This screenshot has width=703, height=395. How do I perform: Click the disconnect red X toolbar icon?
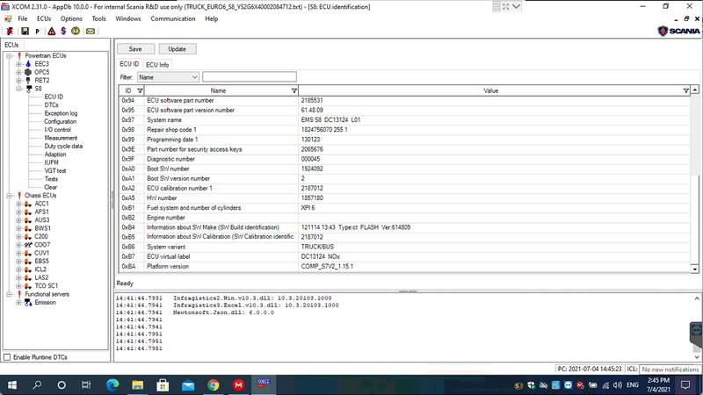pos(10,31)
